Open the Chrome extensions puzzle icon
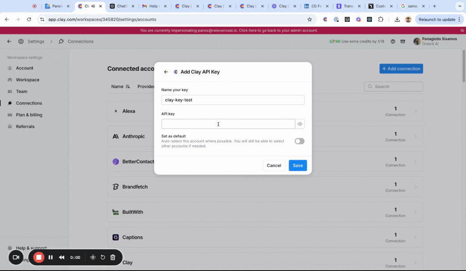The width and height of the screenshot is (466, 271). click(x=381, y=20)
